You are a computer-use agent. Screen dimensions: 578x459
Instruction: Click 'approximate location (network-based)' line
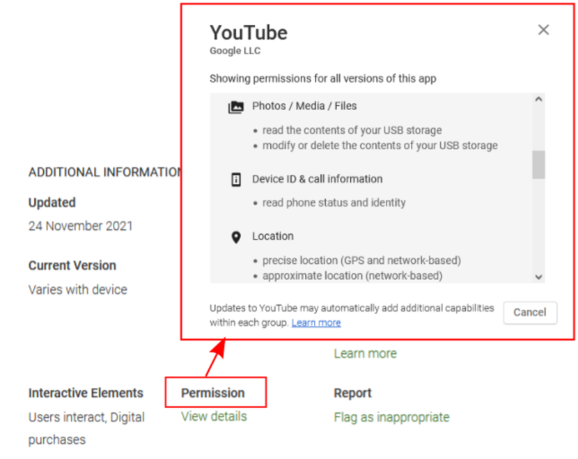(x=352, y=276)
